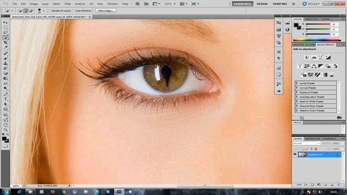The height and width of the screenshot is (195, 347).
Task: Switch to the Channels tab
Action: coord(329,139)
